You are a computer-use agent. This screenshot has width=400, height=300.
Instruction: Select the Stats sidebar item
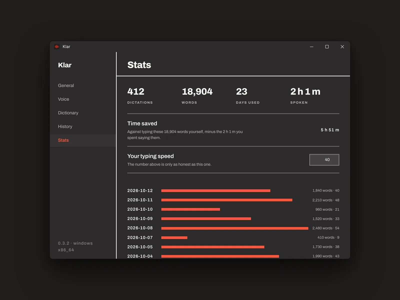click(x=83, y=140)
